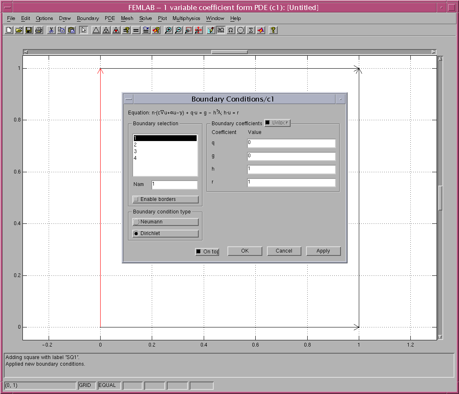The width and height of the screenshot is (459, 394).
Task: Select the Dirichlet boundary condition type
Action: [x=165, y=233]
